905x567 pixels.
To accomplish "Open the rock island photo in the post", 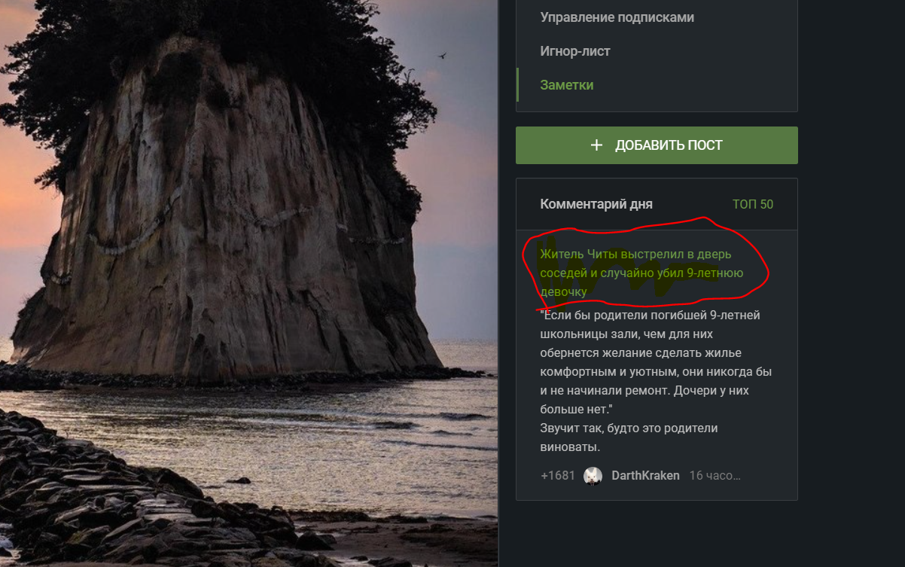I will click(248, 283).
